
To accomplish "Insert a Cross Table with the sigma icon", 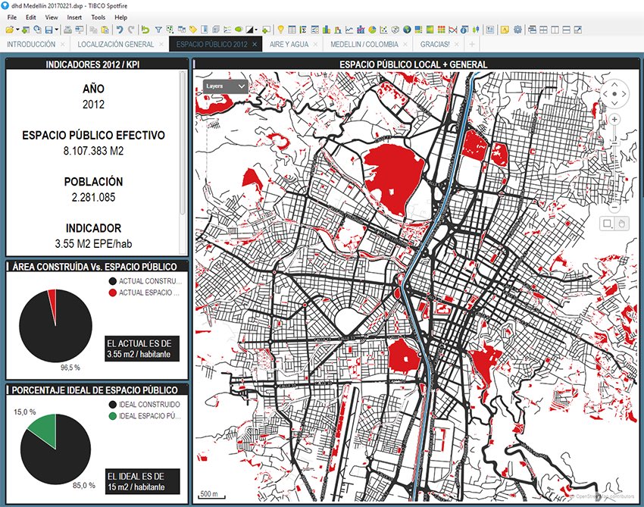I will click(304, 30).
